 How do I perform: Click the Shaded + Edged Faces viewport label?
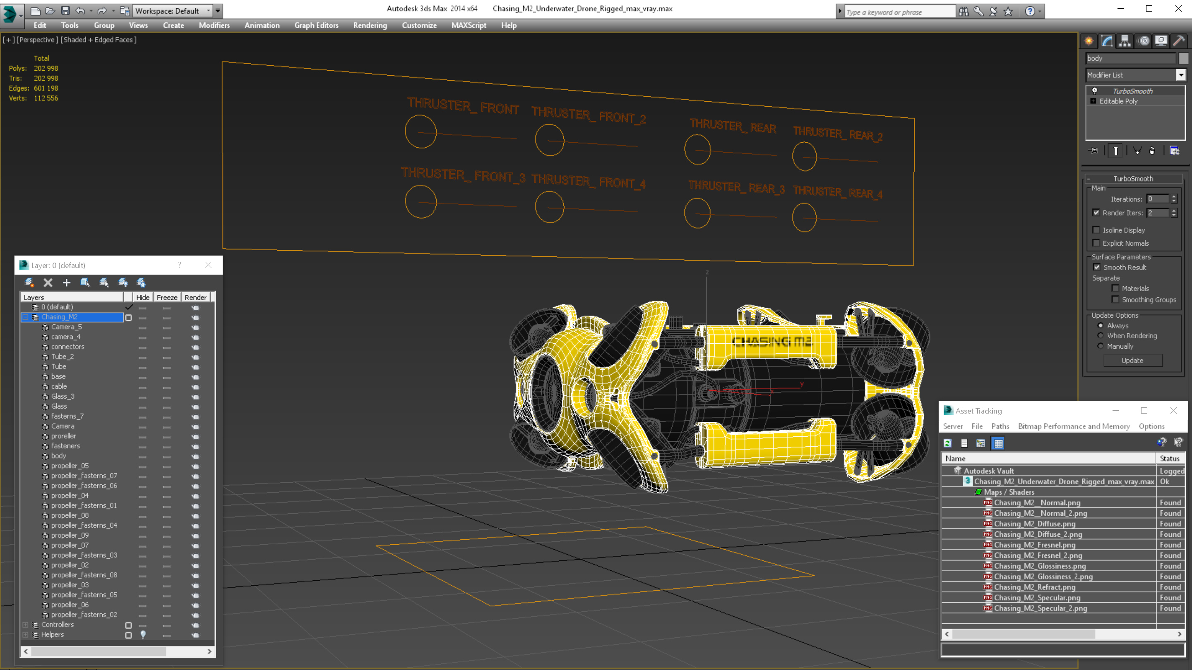click(98, 40)
